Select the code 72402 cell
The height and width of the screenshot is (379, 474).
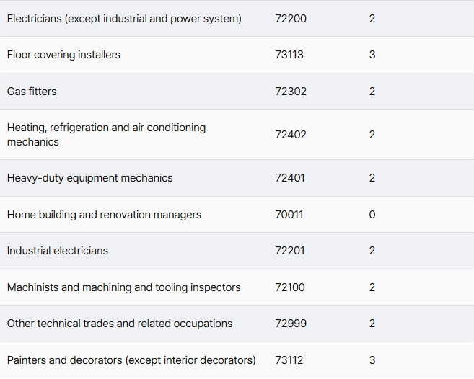click(291, 135)
